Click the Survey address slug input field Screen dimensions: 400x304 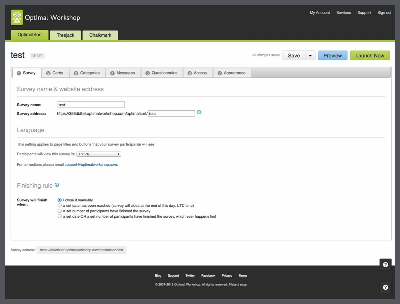(x=171, y=114)
